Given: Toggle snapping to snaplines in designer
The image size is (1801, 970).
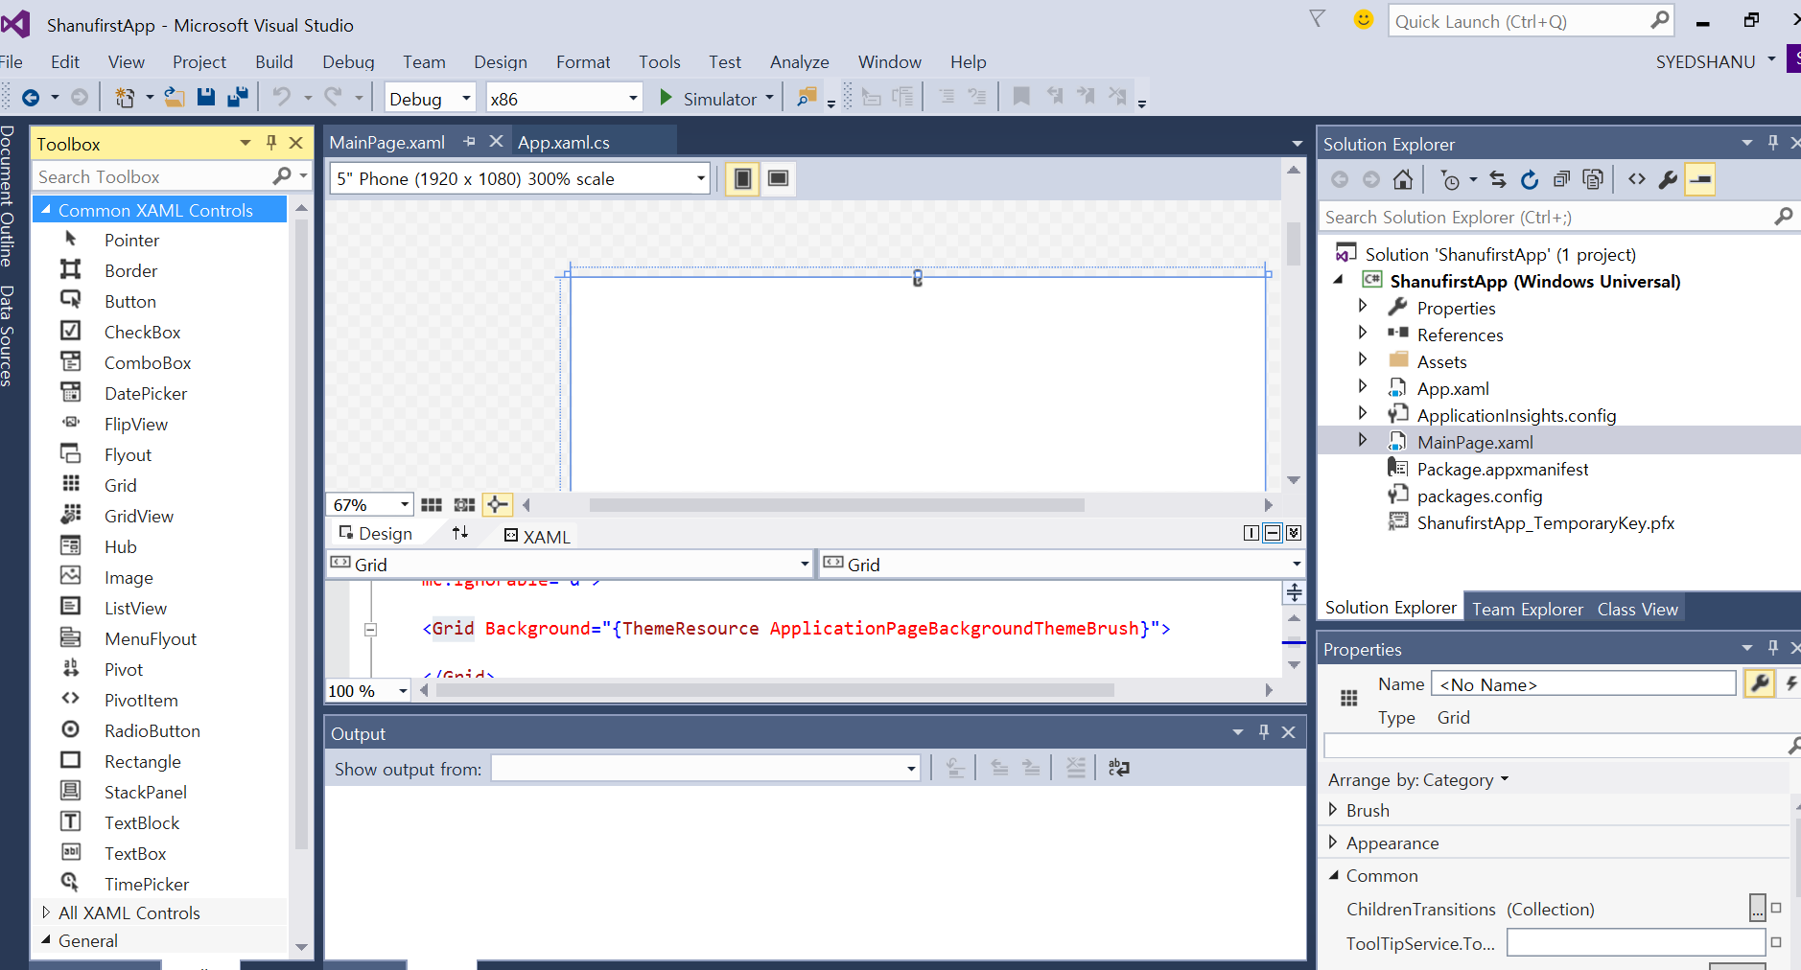Looking at the screenshot, I should click(497, 504).
